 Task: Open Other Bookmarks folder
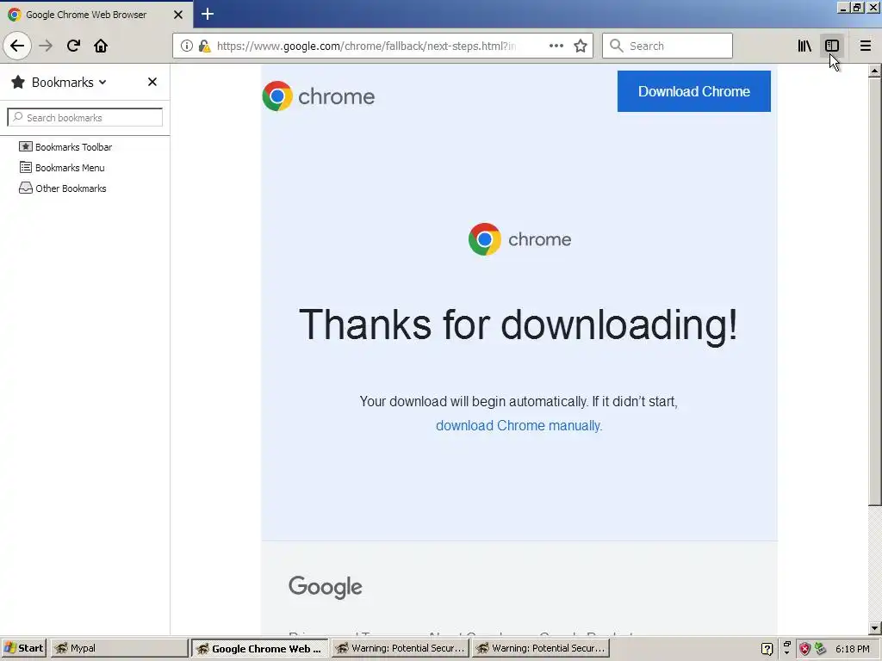pyautogui.click(x=62, y=188)
